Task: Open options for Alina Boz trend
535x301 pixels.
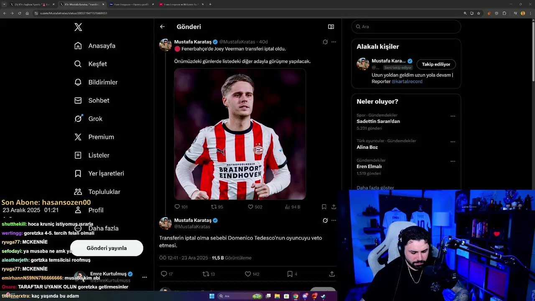Action: [x=453, y=142]
